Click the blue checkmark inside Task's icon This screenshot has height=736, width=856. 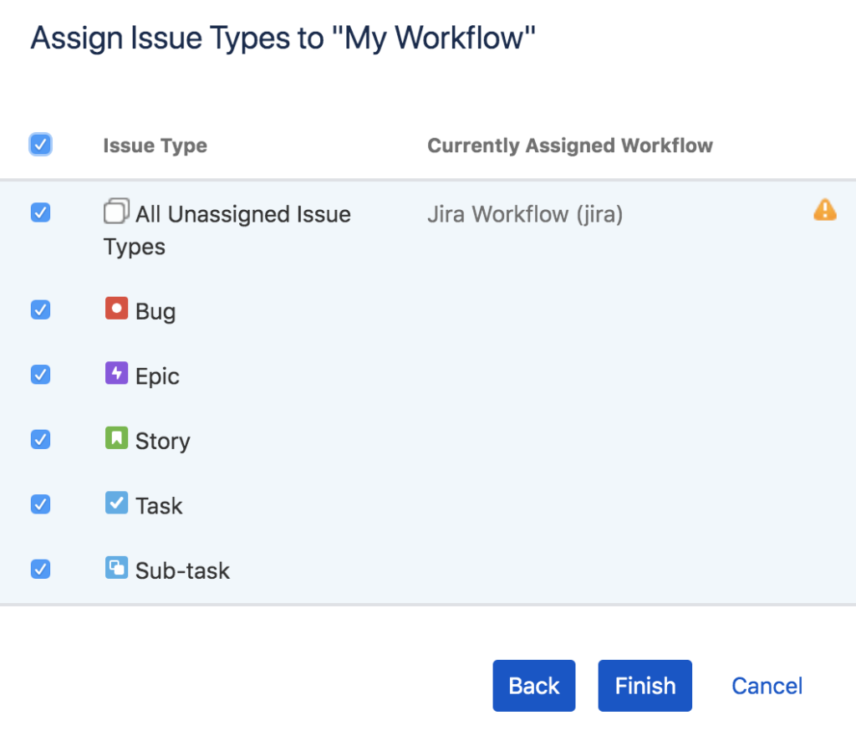click(x=116, y=504)
